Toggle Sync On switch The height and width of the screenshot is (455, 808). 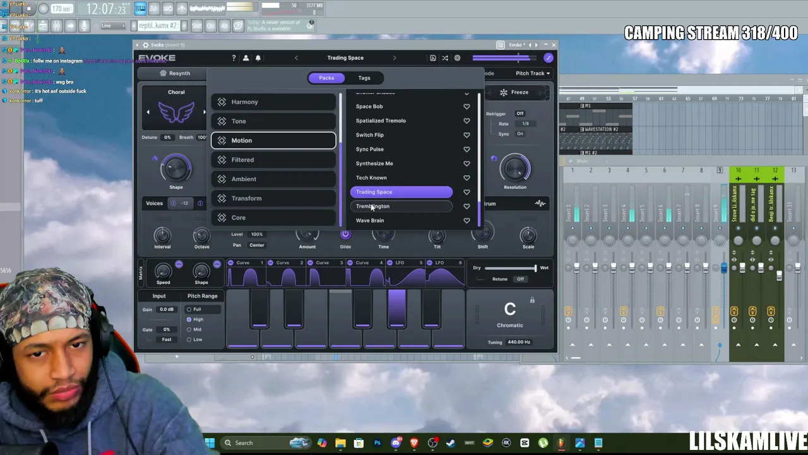520,134
